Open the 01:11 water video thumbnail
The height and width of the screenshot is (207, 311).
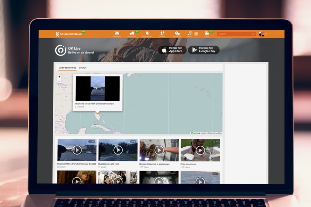(x=200, y=177)
